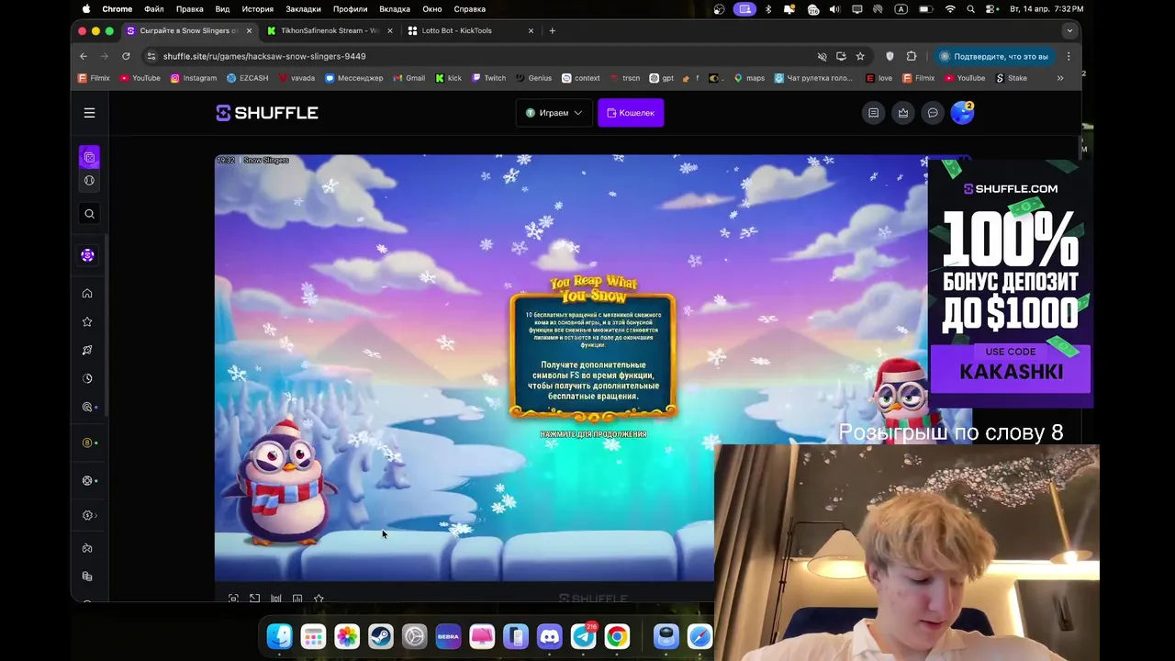Go to the home icon in the sidebar
Image resolution: width=1175 pixels, height=661 pixels.
87,294
